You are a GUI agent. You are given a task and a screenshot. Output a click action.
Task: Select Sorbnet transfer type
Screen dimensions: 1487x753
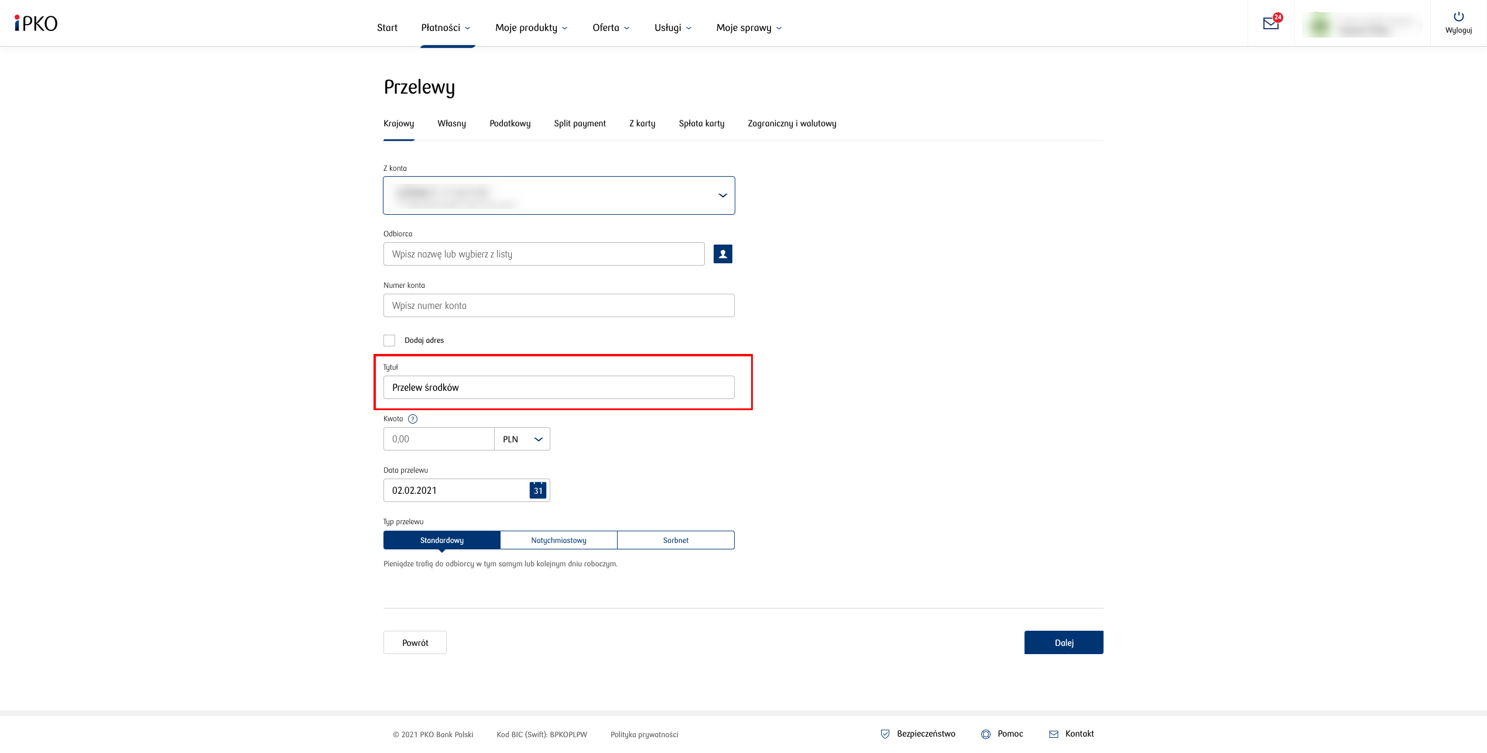coord(676,540)
